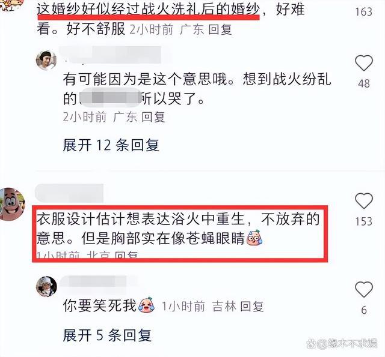The height and width of the screenshot is (357, 385).
Task: Open blurred username beside Patrick avatar
Action: click(x=69, y=193)
